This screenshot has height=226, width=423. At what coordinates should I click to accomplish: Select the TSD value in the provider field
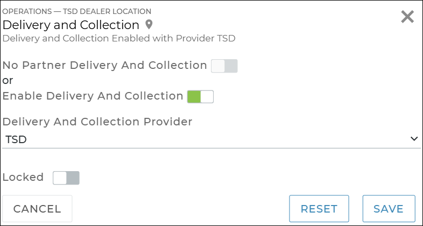[x=16, y=139]
